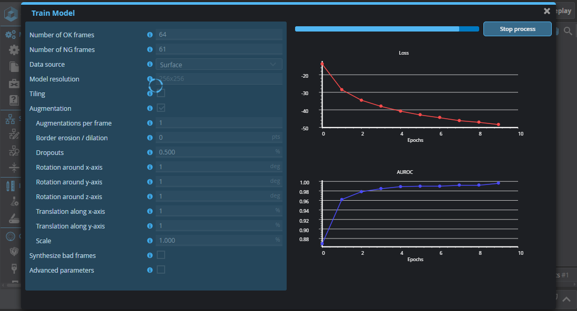Viewport: 577px width, 311px height.
Task: Toggle the Augmentation checkbox
Action: pyautogui.click(x=161, y=108)
